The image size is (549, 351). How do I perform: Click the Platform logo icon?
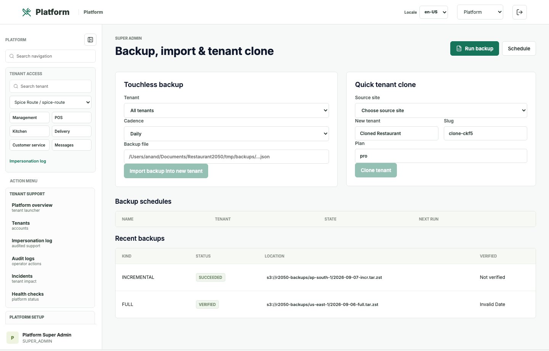(x=27, y=12)
